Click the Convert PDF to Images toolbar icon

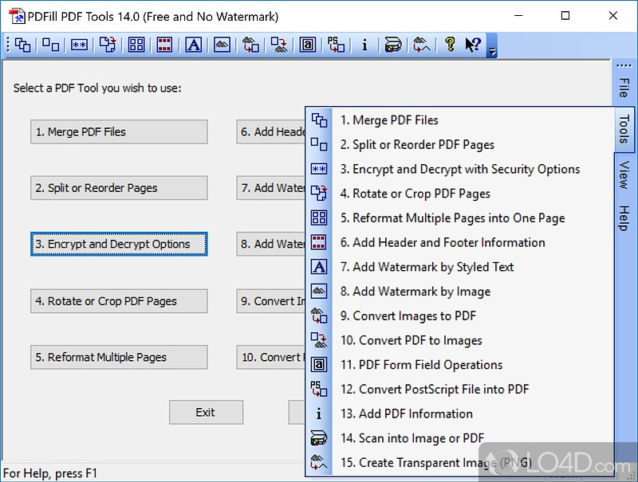(279, 45)
